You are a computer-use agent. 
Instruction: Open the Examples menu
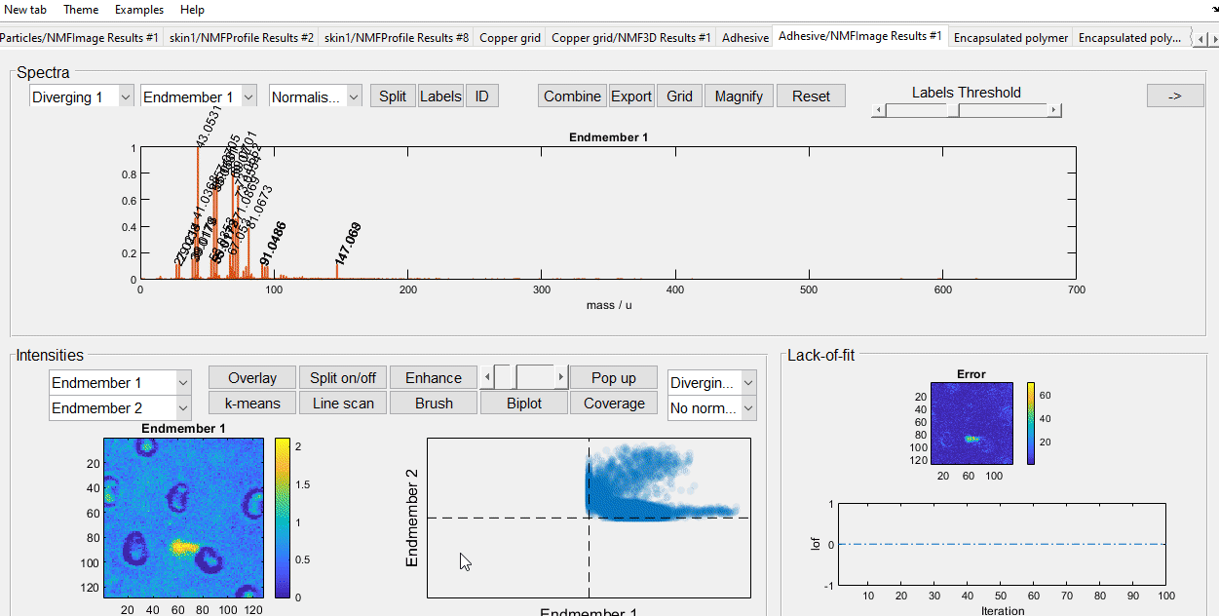click(x=139, y=10)
